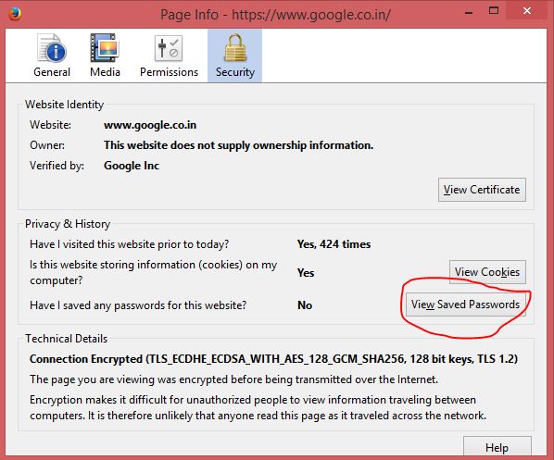Click the Website Identity group heading

tap(64, 105)
